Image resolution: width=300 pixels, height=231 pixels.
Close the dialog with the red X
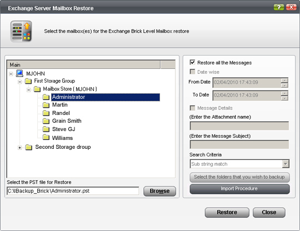(x=291, y=7)
